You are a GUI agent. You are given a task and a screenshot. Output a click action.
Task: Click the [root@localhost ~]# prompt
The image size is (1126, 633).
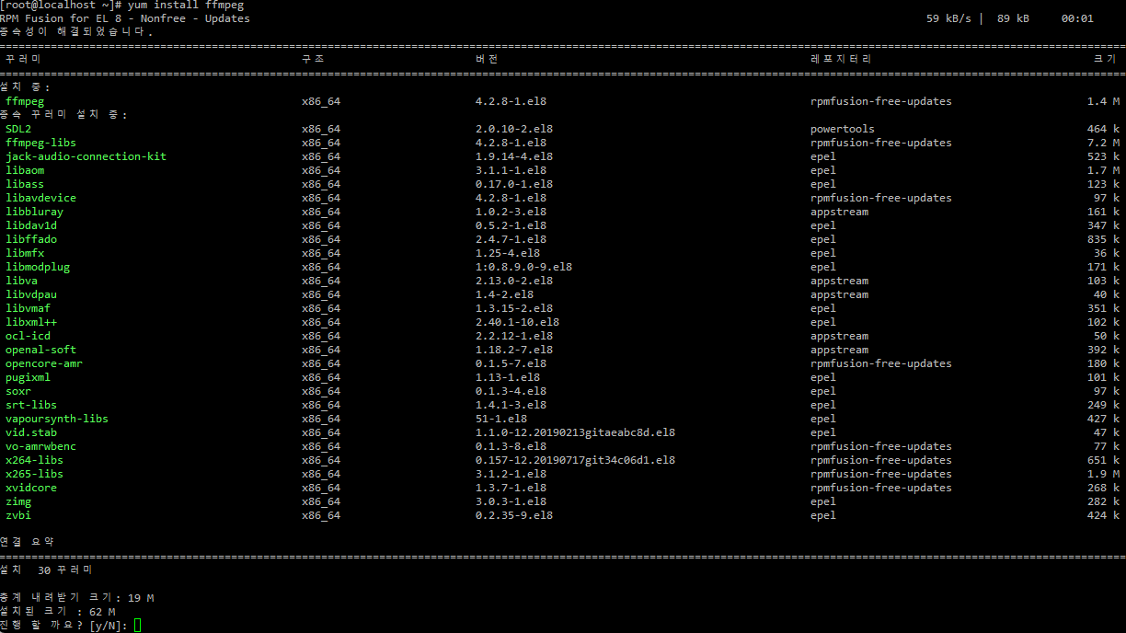61,6
